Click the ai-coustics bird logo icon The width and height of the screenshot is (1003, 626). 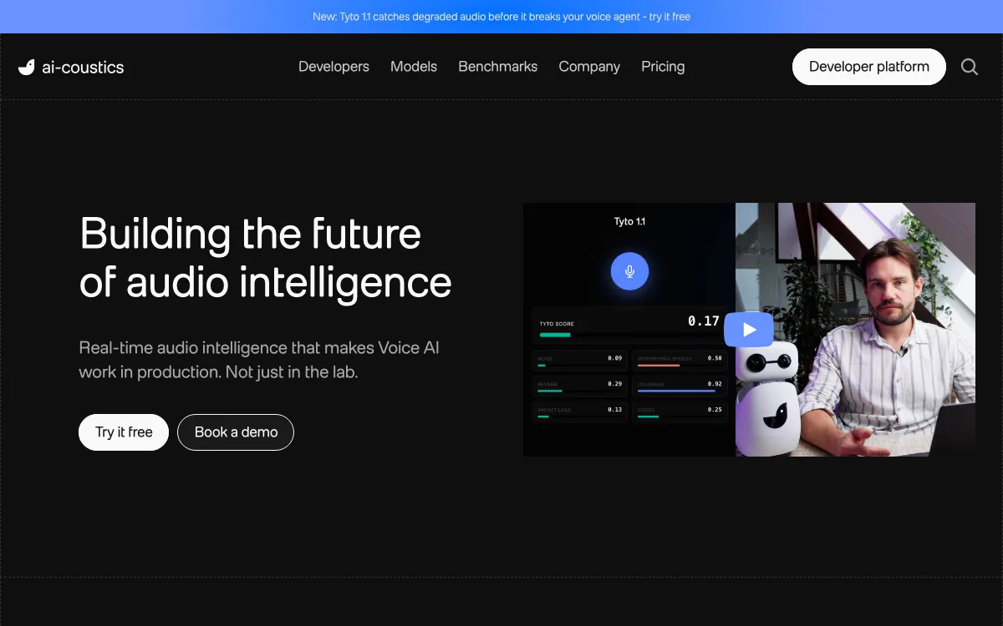(27, 68)
